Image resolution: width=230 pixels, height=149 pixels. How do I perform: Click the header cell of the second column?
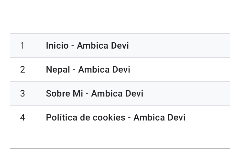[225, 17]
